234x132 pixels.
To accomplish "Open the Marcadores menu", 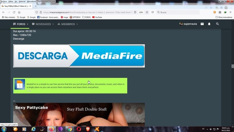I will click(x=32, y=1).
